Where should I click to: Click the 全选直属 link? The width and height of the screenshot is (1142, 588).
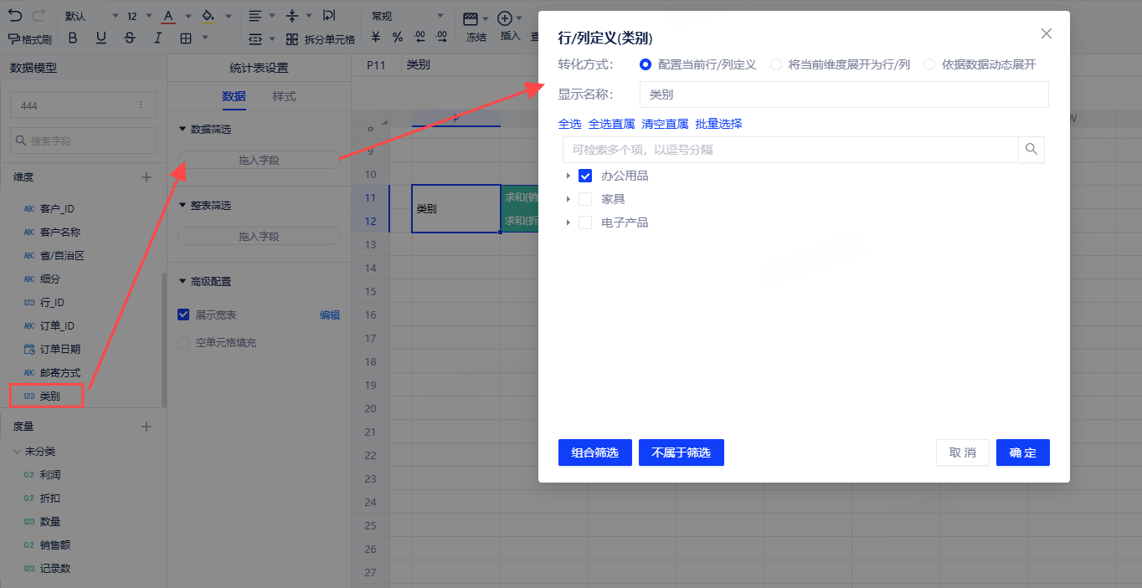(x=611, y=124)
